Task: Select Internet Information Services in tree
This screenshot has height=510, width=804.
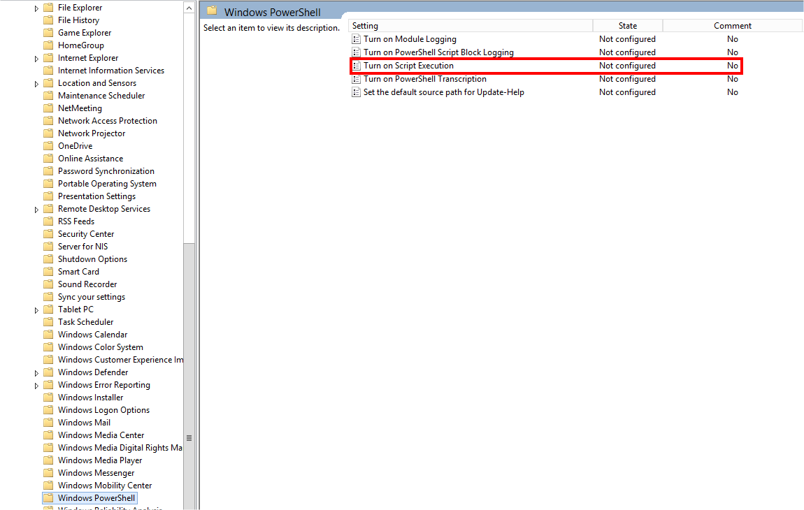Action: click(x=110, y=71)
